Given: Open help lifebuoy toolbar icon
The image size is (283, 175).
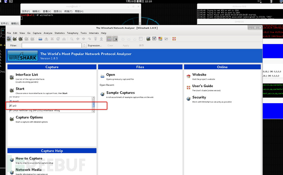Looking at the screenshot, I should click(174, 39).
